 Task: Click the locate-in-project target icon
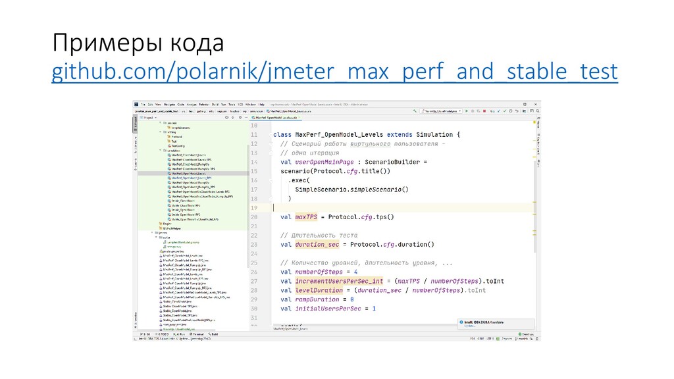click(x=226, y=117)
